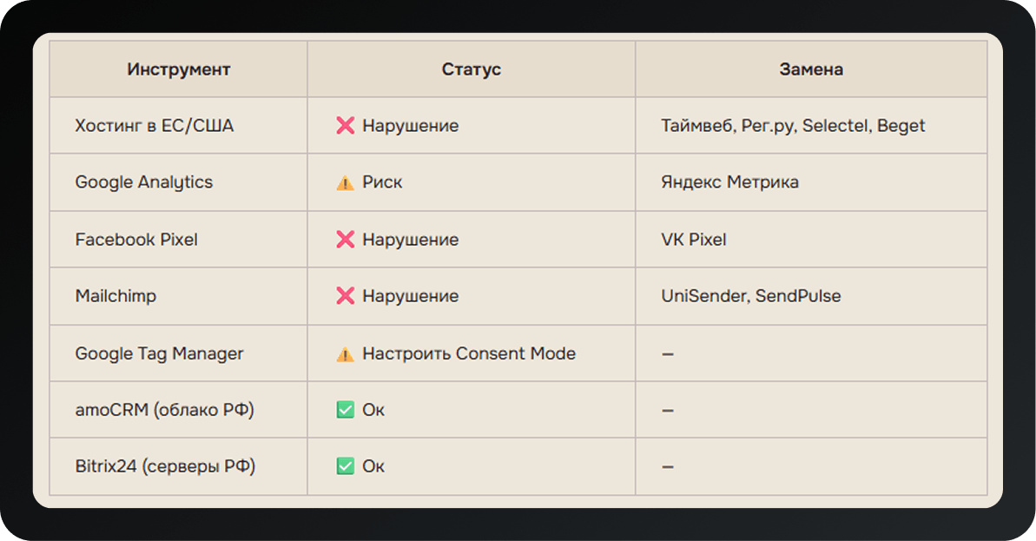The height and width of the screenshot is (541, 1036).
Task: Click the warning triangle next to Настроить Consent Mode
Action: (345, 354)
